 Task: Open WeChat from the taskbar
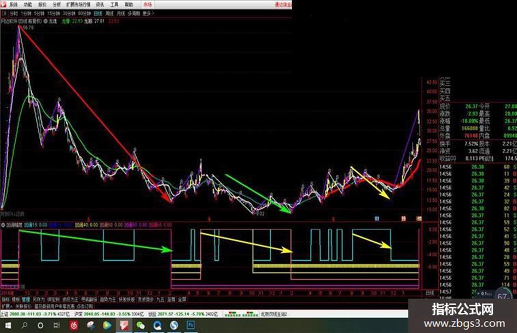click(x=141, y=325)
